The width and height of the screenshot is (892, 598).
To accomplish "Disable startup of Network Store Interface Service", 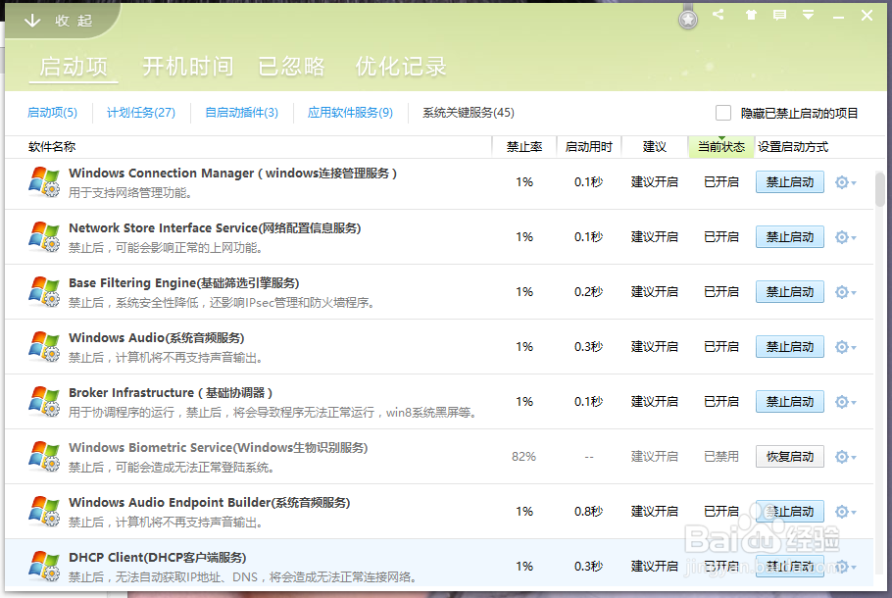I will pos(790,236).
